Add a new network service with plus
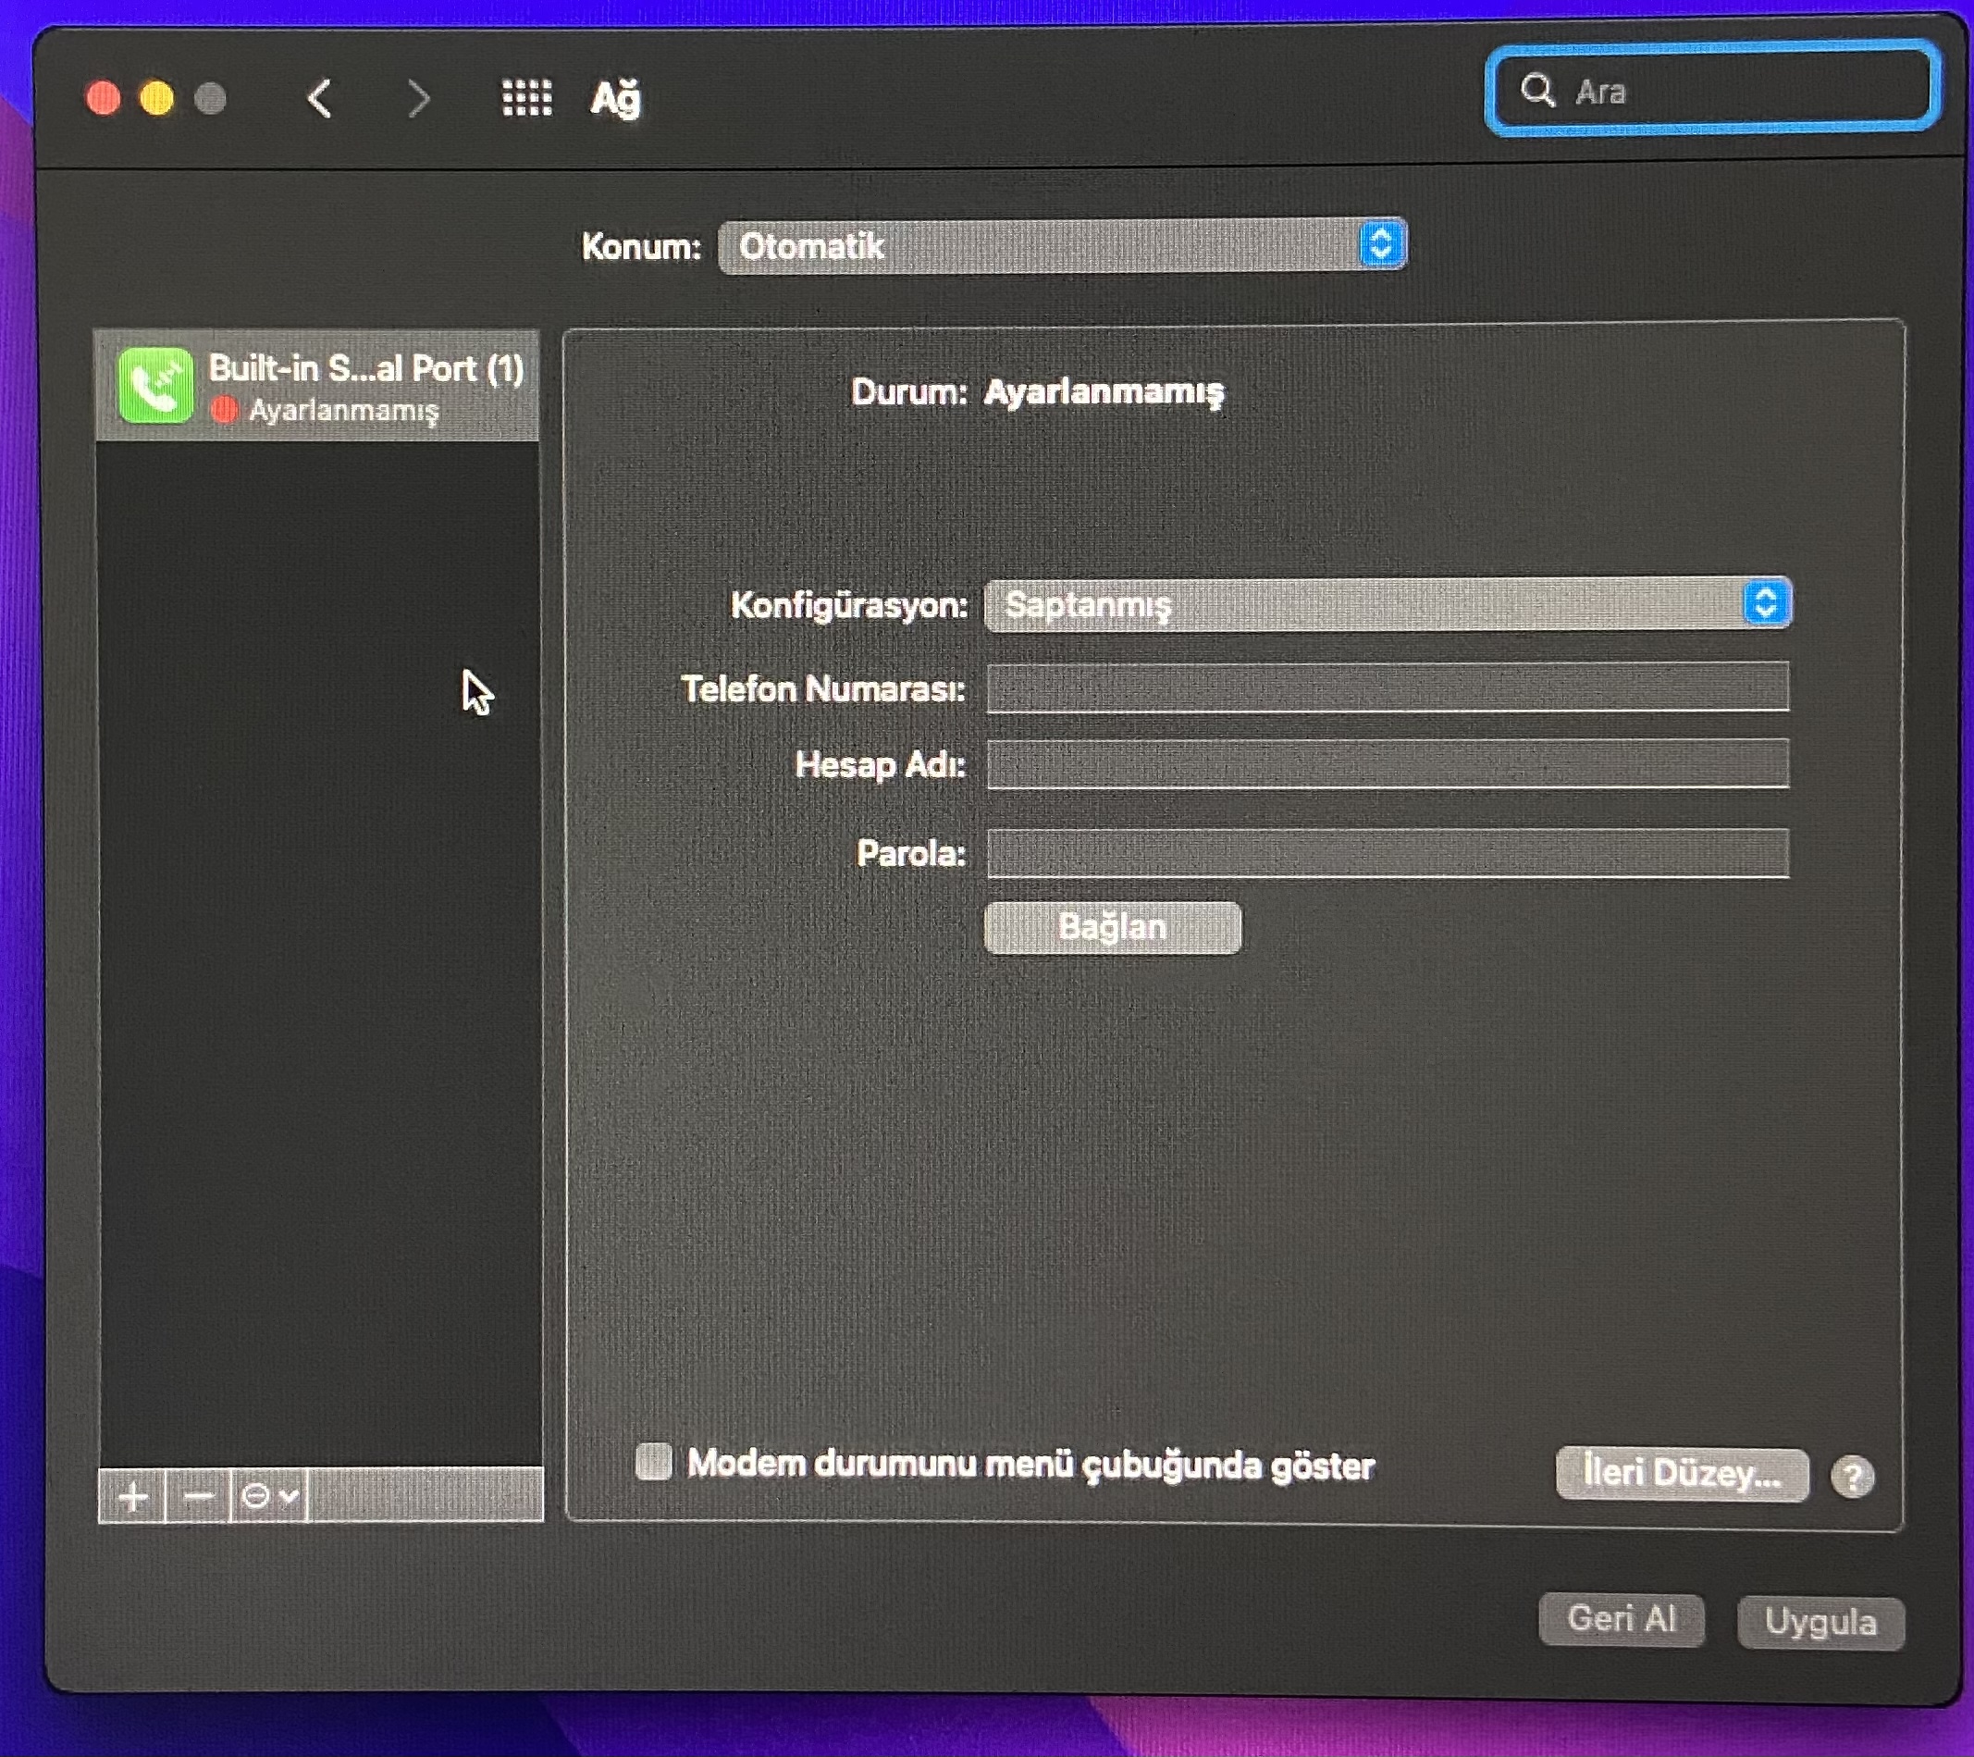This screenshot has width=1974, height=1757. (x=133, y=1497)
